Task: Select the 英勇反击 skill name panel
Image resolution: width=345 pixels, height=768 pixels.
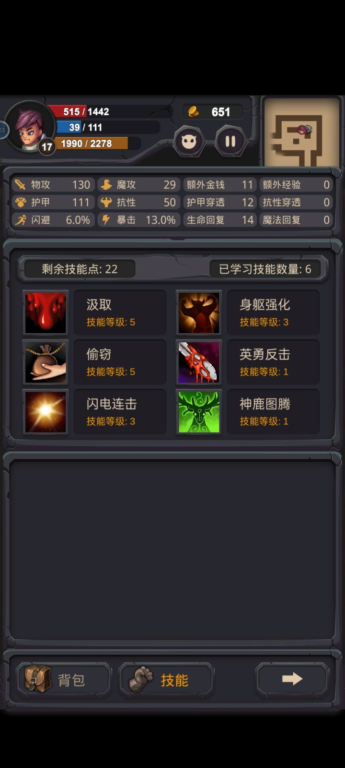Action: pos(274,362)
